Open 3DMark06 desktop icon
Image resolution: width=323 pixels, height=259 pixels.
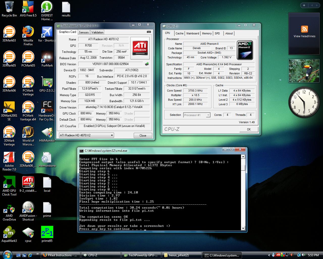(x=9, y=84)
